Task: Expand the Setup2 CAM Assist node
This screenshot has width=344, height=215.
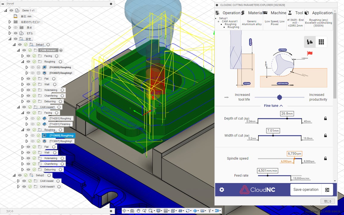Action: pos(18,181)
